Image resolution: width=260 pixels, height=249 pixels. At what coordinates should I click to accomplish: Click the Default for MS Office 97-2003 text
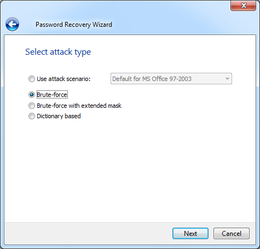[x=152, y=79]
